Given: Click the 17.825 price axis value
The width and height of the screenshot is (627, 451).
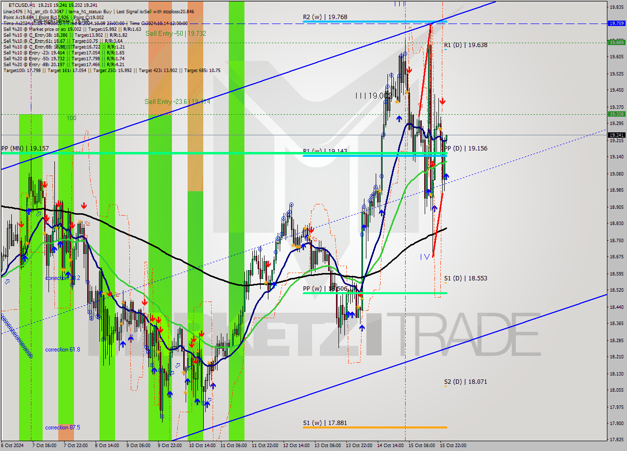Looking at the screenshot, I should 616,439.
